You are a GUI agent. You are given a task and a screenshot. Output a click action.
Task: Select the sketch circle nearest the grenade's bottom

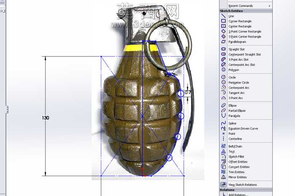point(169,158)
